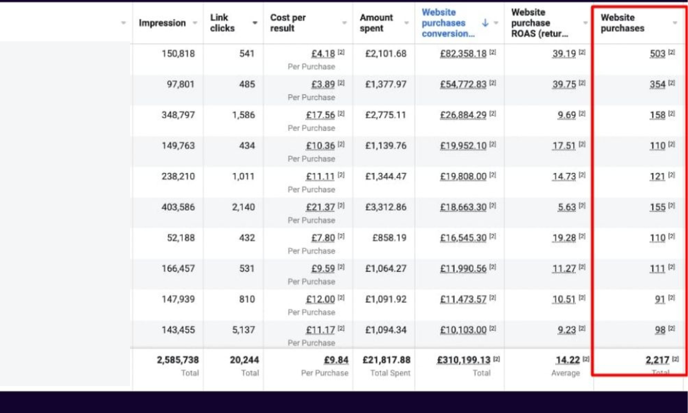Click the footnote icon beside £310,199.13 total
Viewport: 688px width, 413px height.
[497, 359]
